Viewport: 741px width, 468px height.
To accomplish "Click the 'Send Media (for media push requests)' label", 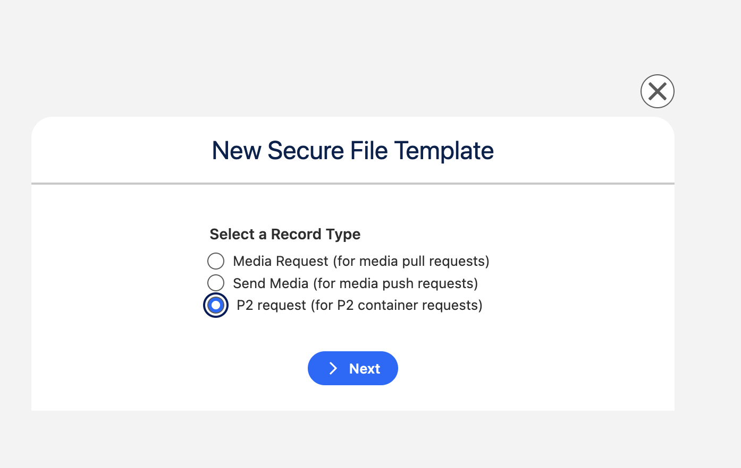I will click(356, 283).
